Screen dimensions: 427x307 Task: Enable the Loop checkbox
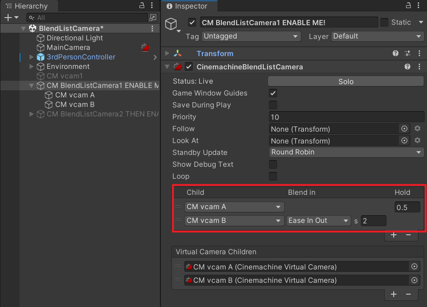[x=273, y=176]
